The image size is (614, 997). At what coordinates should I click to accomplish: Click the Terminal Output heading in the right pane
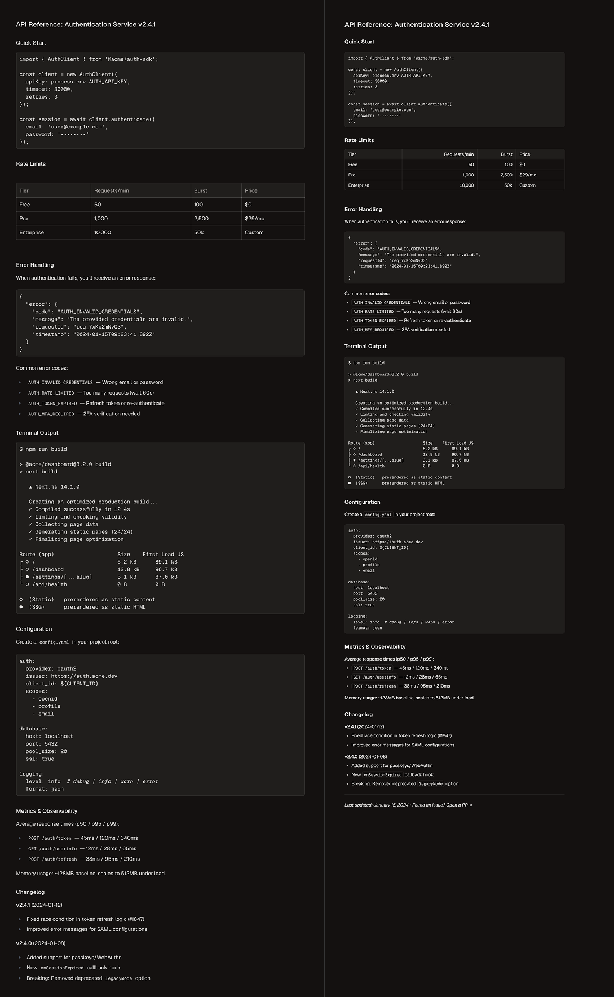point(365,346)
